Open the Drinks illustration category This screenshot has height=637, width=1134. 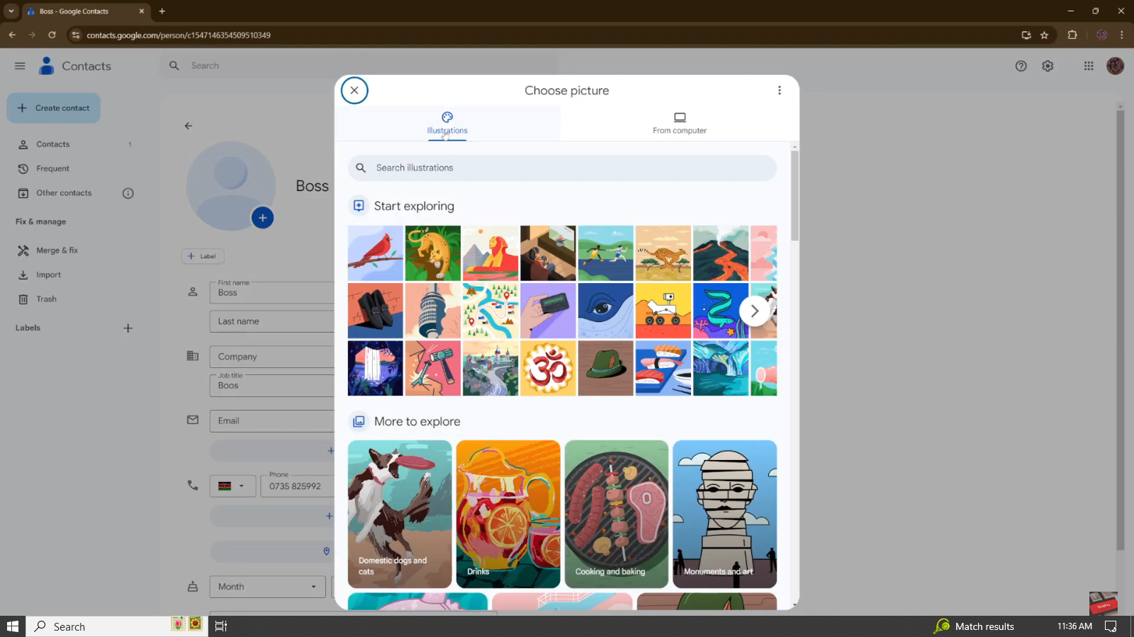[508, 514]
